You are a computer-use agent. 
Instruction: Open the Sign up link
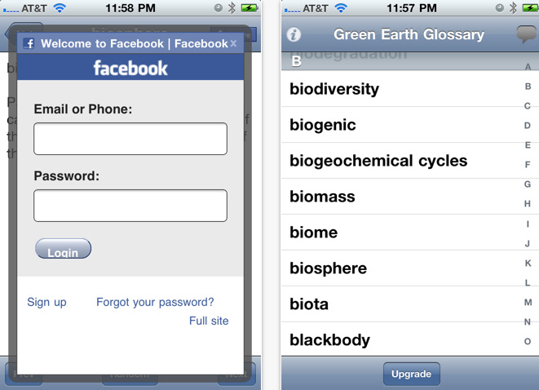(x=46, y=302)
